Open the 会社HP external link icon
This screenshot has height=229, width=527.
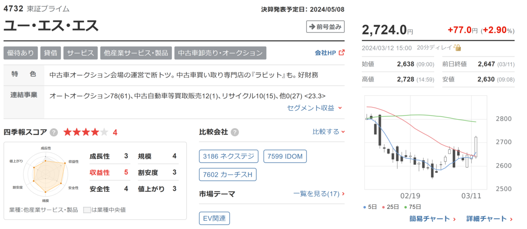342,53
